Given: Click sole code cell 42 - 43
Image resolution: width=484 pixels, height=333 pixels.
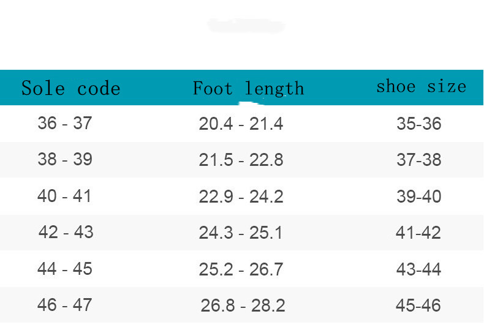Looking at the screenshot, I should click(x=66, y=233).
